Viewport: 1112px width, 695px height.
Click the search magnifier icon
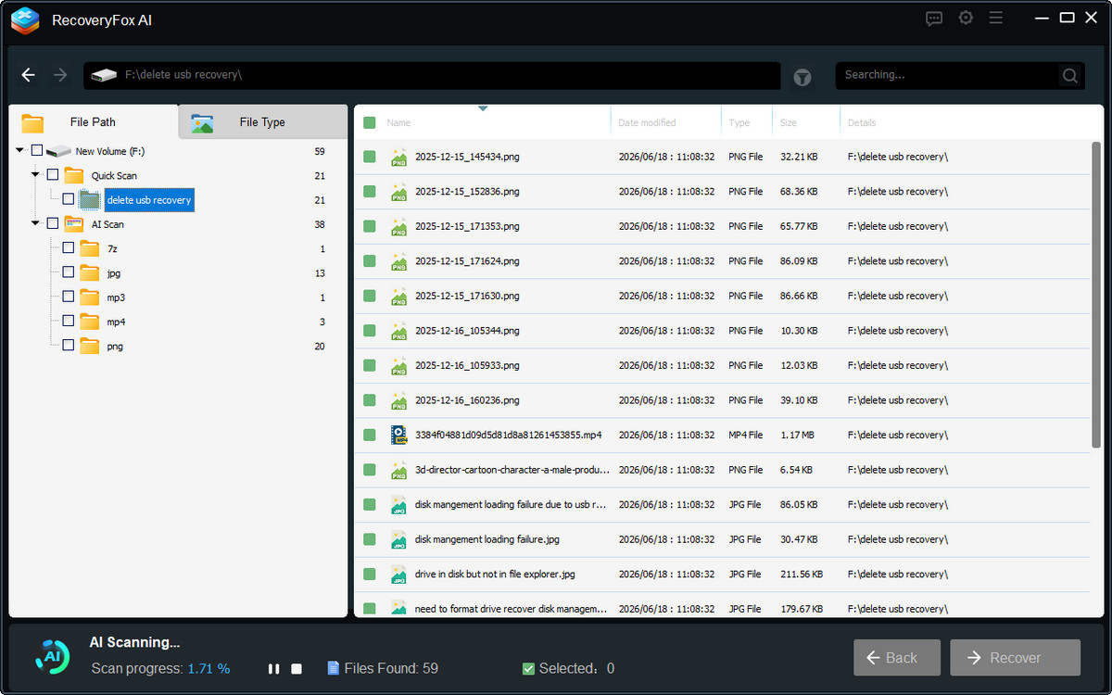click(1070, 75)
